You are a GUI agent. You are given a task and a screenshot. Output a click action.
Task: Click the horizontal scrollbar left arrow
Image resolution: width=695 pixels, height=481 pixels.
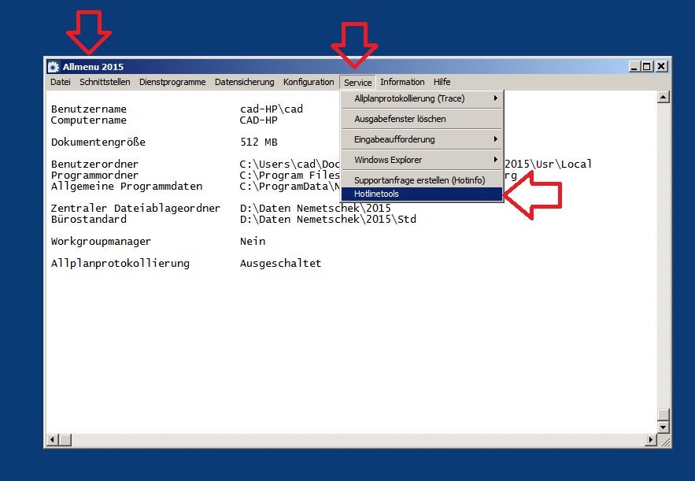tap(54, 439)
